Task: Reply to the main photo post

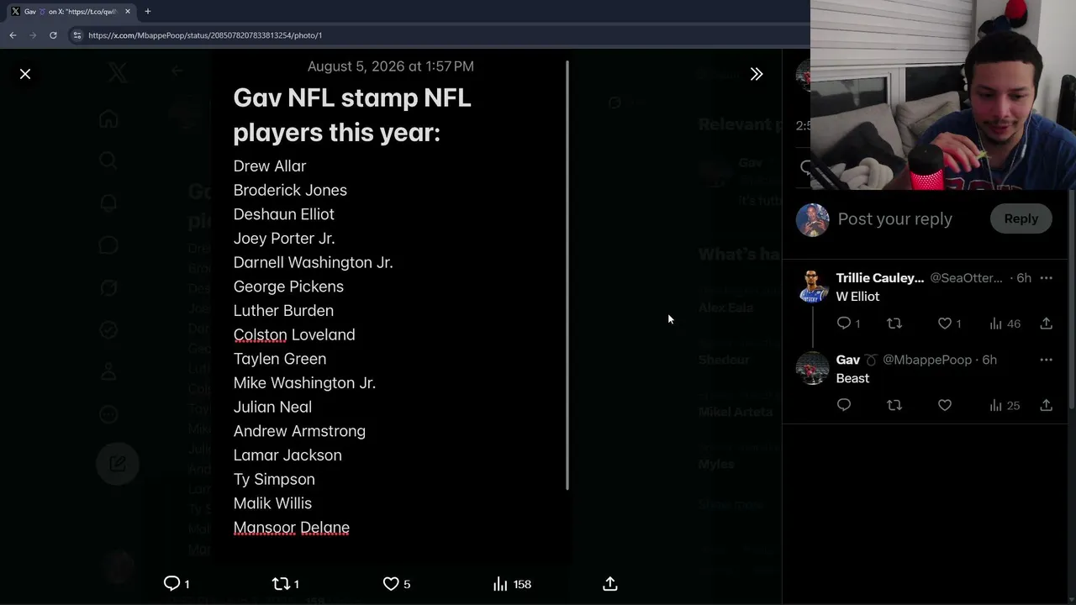Action: [176, 583]
